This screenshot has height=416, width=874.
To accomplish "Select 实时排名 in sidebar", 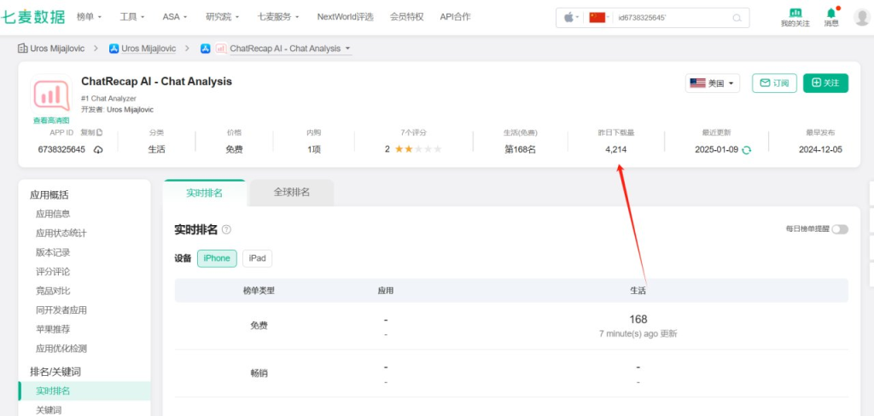I will [84, 391].
